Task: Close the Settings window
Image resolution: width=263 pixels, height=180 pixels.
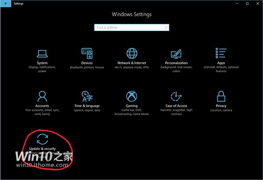Action: pos(258,4)
